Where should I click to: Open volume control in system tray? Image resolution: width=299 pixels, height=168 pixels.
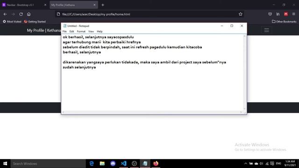point(262,164)
